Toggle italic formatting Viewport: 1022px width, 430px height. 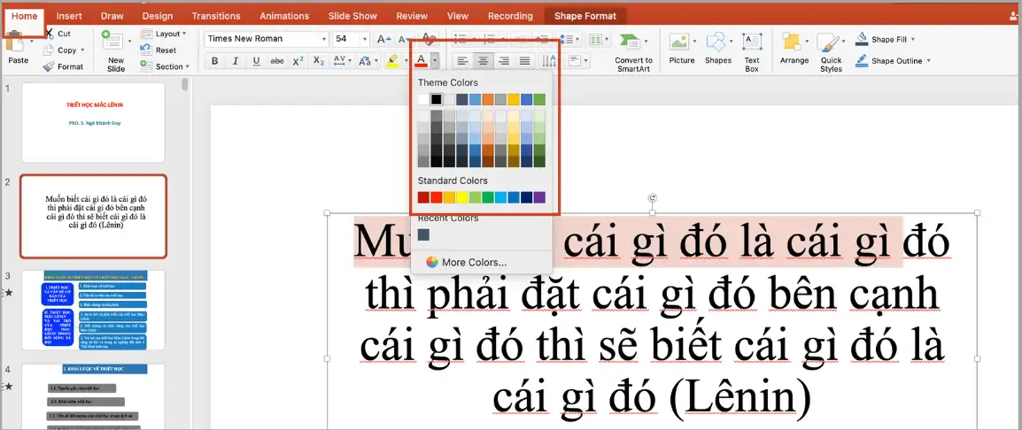tap(236, 60)
